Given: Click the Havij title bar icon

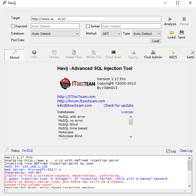Looking at the screenshot, I should tap(4, 3).
